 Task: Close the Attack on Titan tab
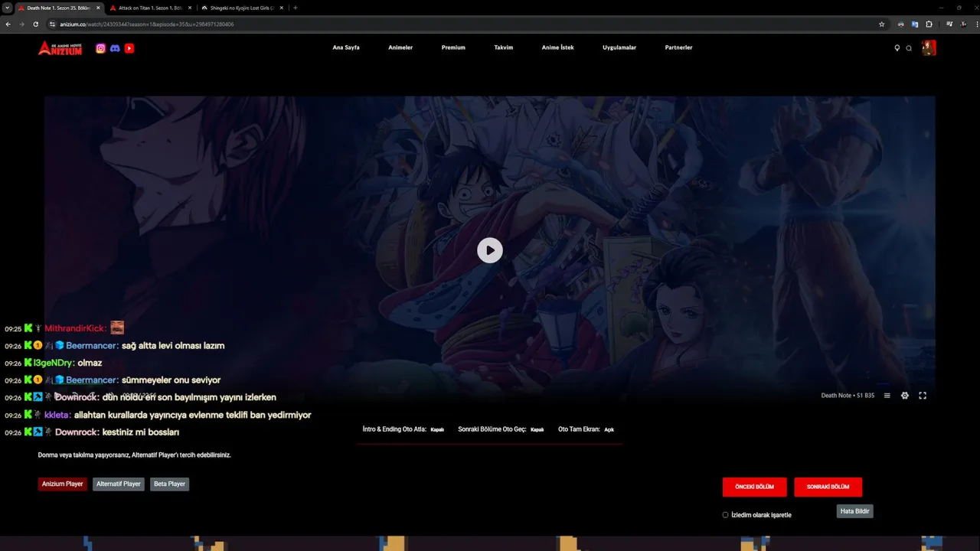tap(190, 8)
